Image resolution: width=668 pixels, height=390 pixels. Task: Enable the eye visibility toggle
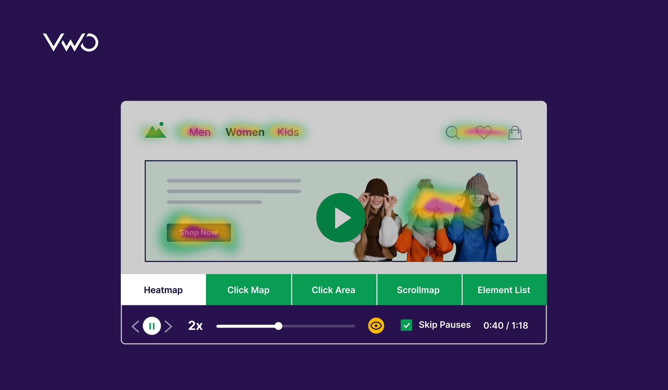click(376, 325)
